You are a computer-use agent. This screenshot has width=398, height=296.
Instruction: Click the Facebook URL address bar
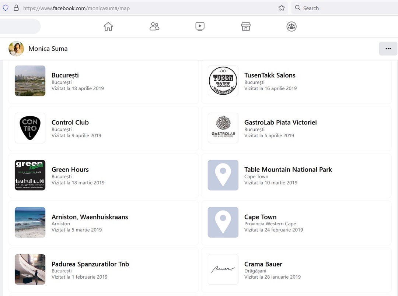click(x=147, y=8)
